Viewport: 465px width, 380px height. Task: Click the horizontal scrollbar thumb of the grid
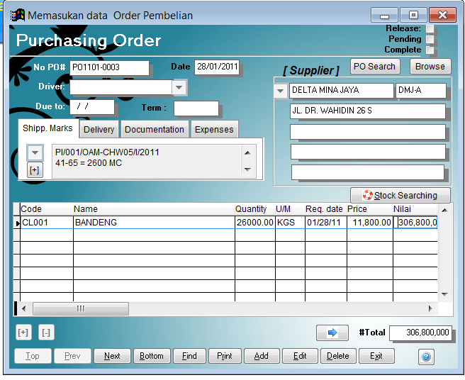(81, 309)
